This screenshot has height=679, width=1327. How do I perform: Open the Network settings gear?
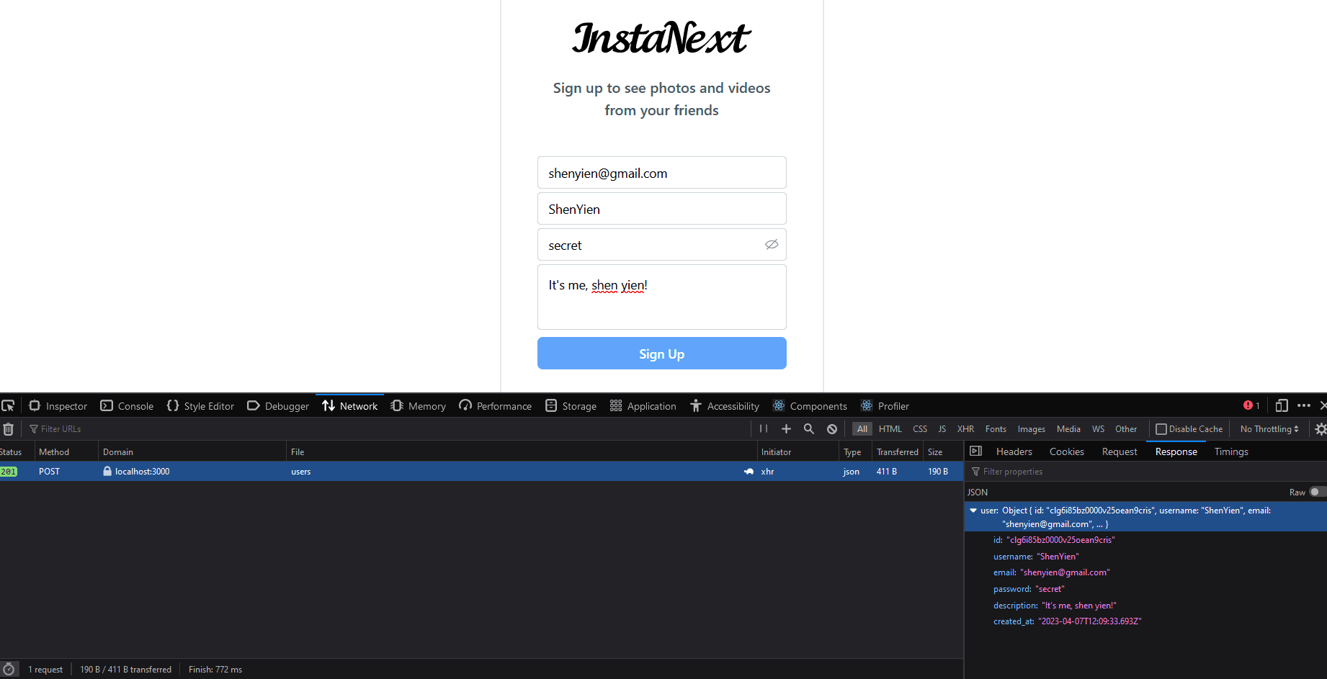(1321, 428)
